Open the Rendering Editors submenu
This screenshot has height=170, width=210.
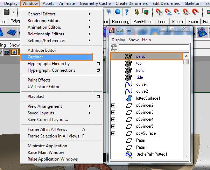click(x=62, y=21)
